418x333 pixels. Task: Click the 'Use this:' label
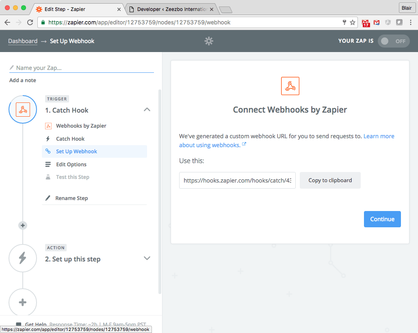(192, 161)
